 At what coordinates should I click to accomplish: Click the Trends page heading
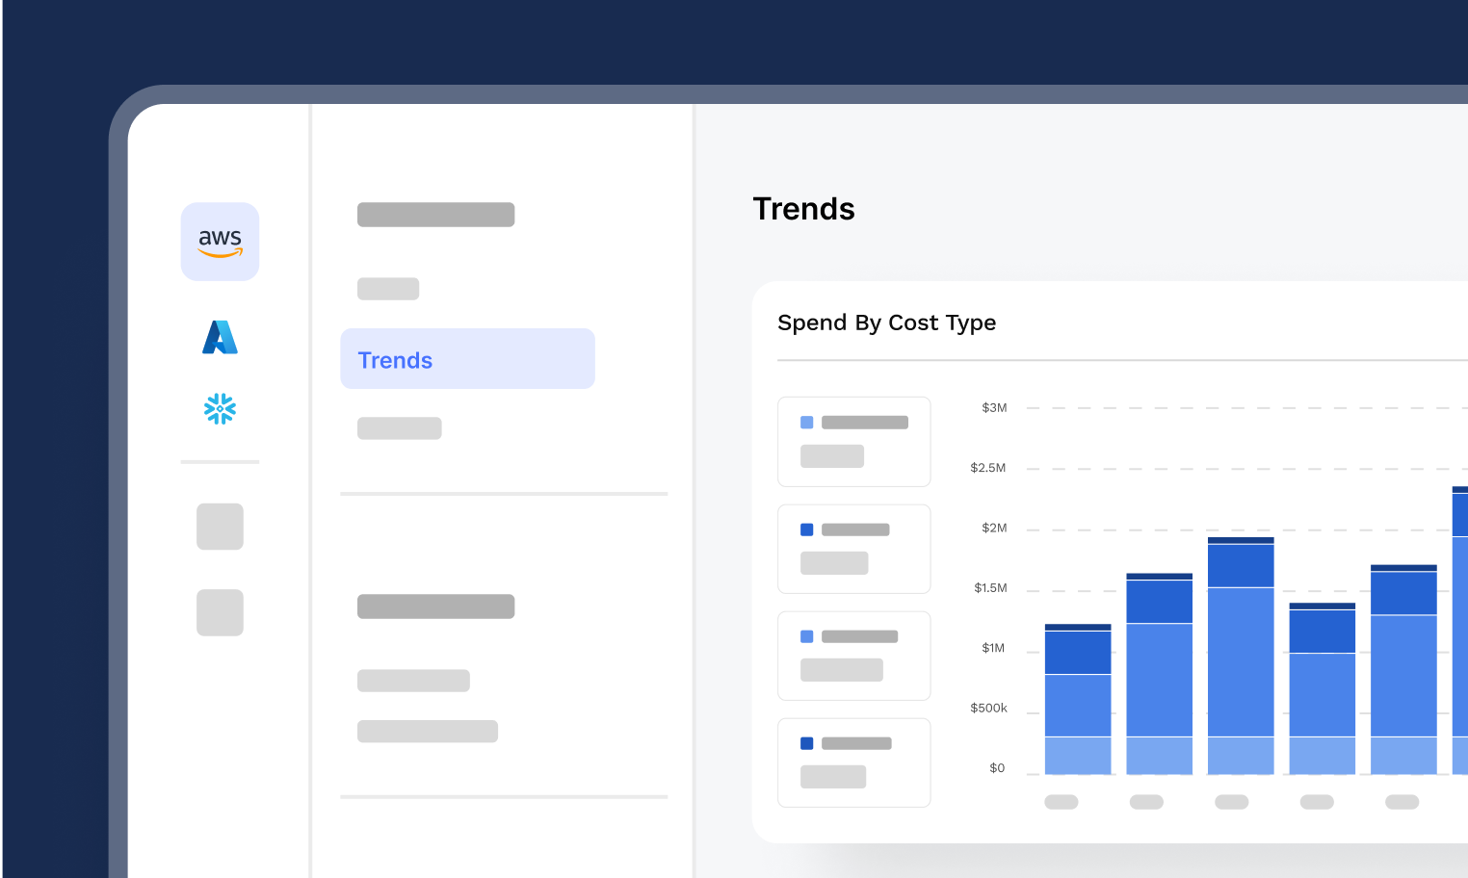[803, 209]
